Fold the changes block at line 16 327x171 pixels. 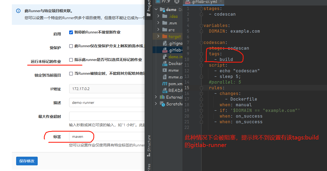201,94
